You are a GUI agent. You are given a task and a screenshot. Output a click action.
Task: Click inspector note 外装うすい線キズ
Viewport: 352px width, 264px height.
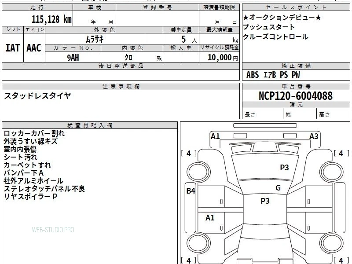[30, 141]
